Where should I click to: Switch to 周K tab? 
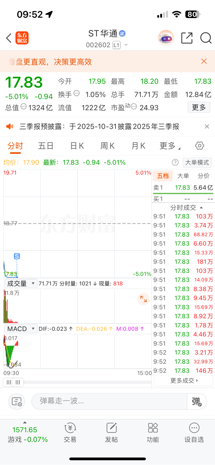(107, 146)
